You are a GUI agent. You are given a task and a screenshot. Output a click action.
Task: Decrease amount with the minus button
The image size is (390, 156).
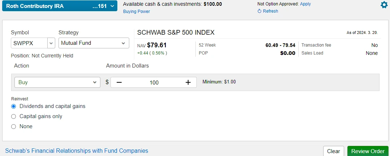click(119, 82)
